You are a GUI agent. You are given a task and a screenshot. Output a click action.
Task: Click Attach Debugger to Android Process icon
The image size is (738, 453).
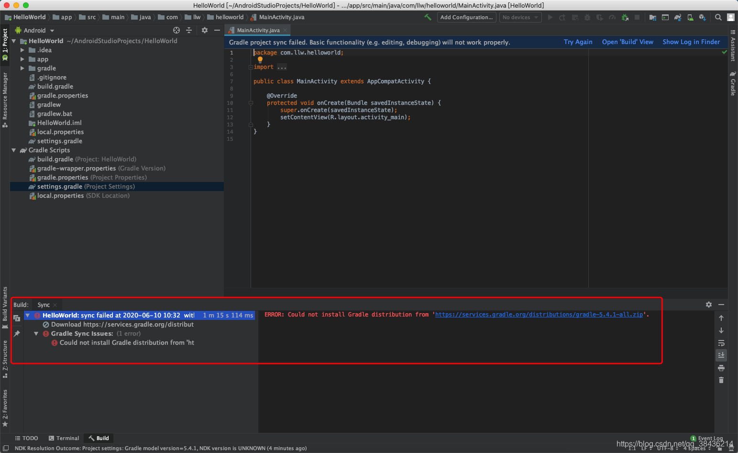[x=625, y=17]
